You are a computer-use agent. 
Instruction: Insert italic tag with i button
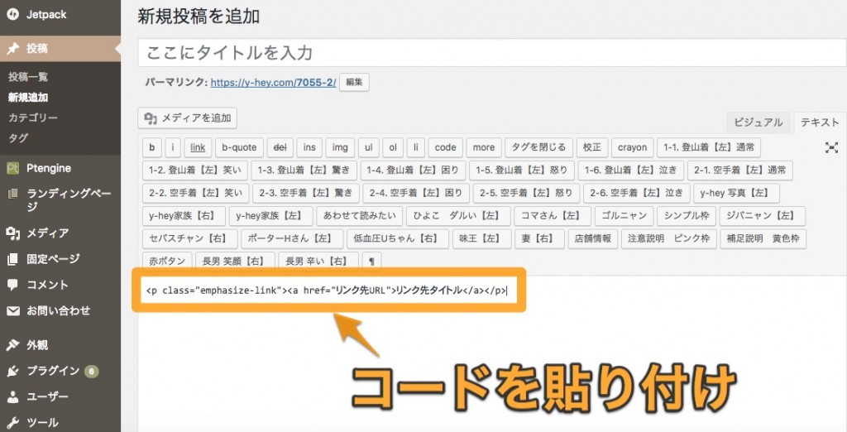click(173, 147)
